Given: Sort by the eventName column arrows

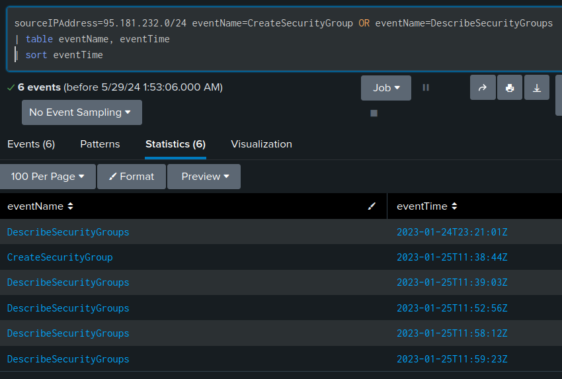Looking at the screenshot, I should click(x=70, y=206).
